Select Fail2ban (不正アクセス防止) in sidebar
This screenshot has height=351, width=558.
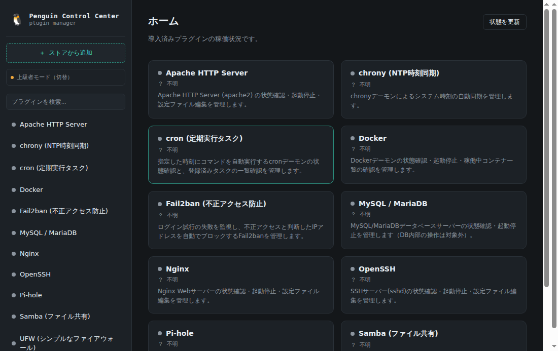coord(65,211)
